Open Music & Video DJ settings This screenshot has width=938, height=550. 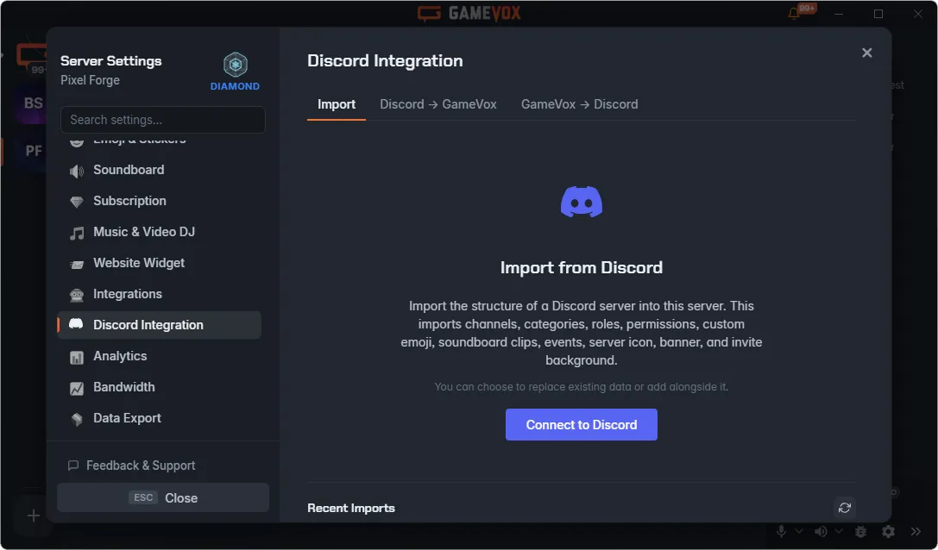(159, 232)
